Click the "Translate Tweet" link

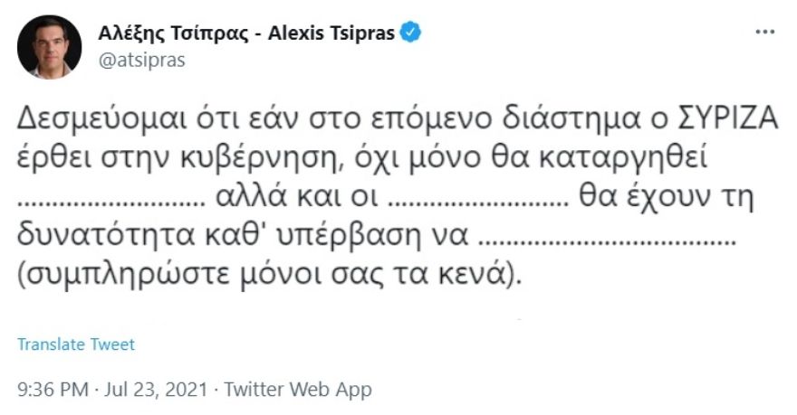[x=76, y=344]
